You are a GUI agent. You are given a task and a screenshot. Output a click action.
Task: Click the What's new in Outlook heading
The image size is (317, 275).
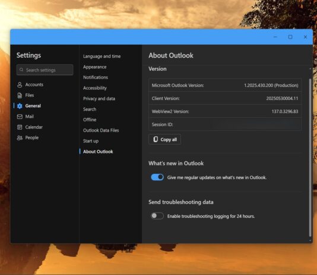pyautogui.click(x=176, y=163)
